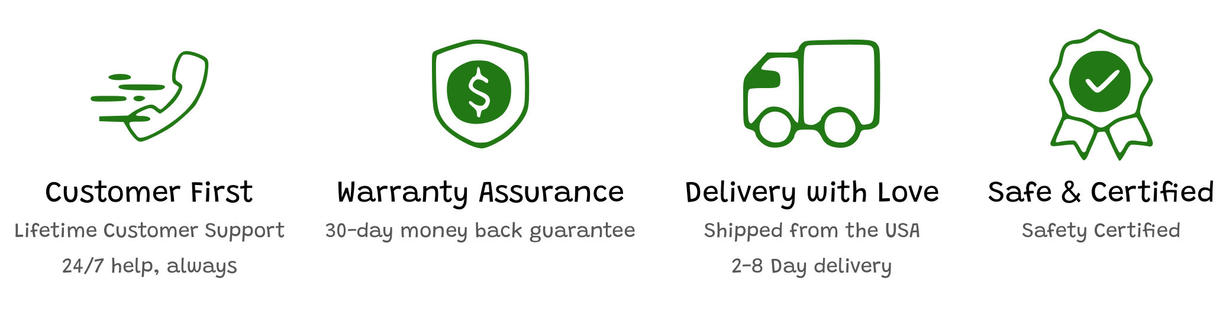The width and height of the screenshot is (1226, 321).
Task: Click the delivery truck's cab window
Action: click(764, 79)
